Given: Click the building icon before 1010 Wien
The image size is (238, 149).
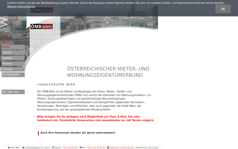Looking at the screenshot, I should click(9, 147).
